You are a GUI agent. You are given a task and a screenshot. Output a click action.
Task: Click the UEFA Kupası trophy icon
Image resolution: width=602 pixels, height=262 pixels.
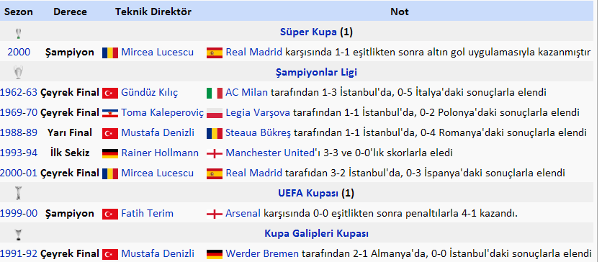tap(18, 193)
